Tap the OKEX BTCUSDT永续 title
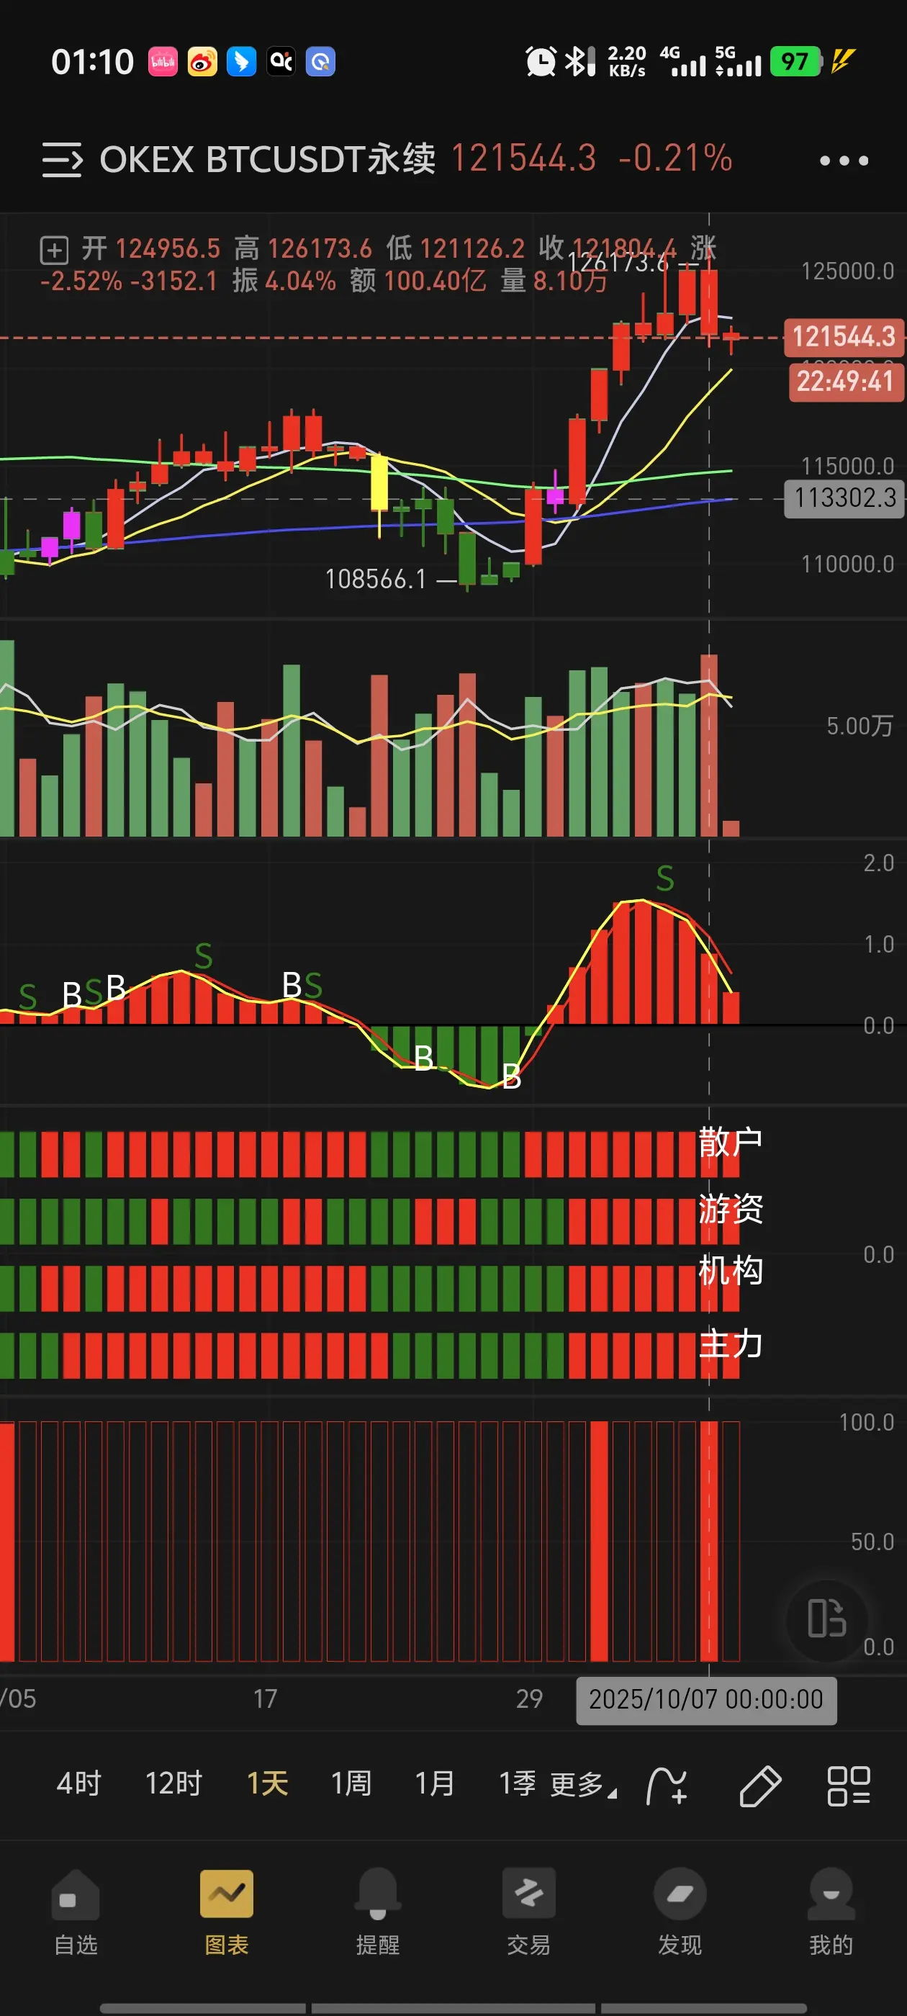 (x=268, y=160)
